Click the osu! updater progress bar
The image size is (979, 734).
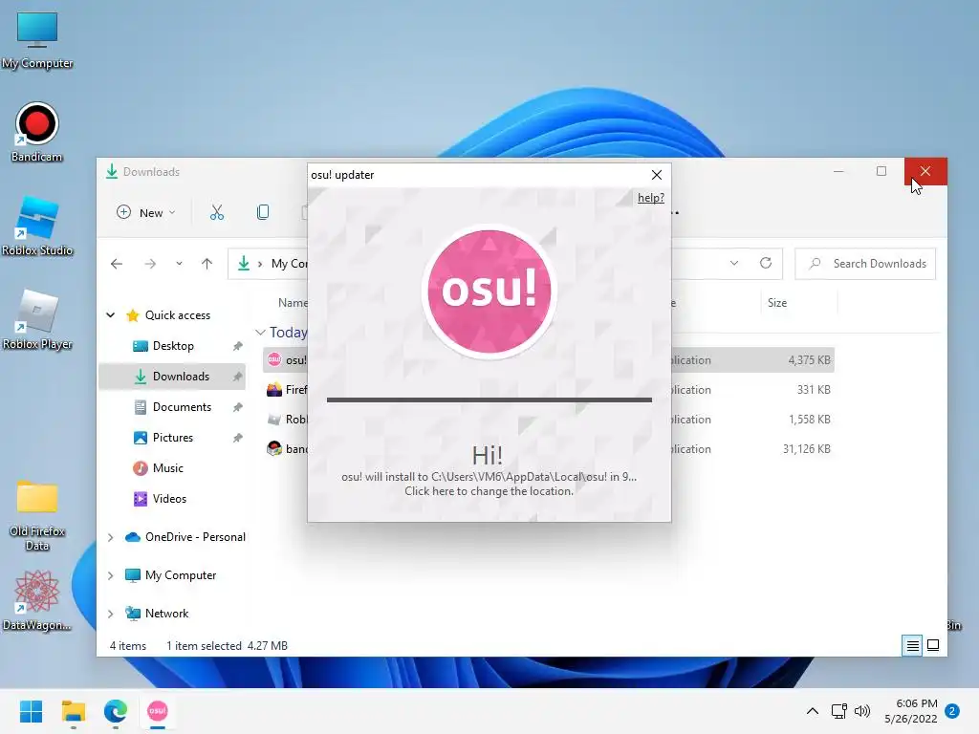coord(489,400)
